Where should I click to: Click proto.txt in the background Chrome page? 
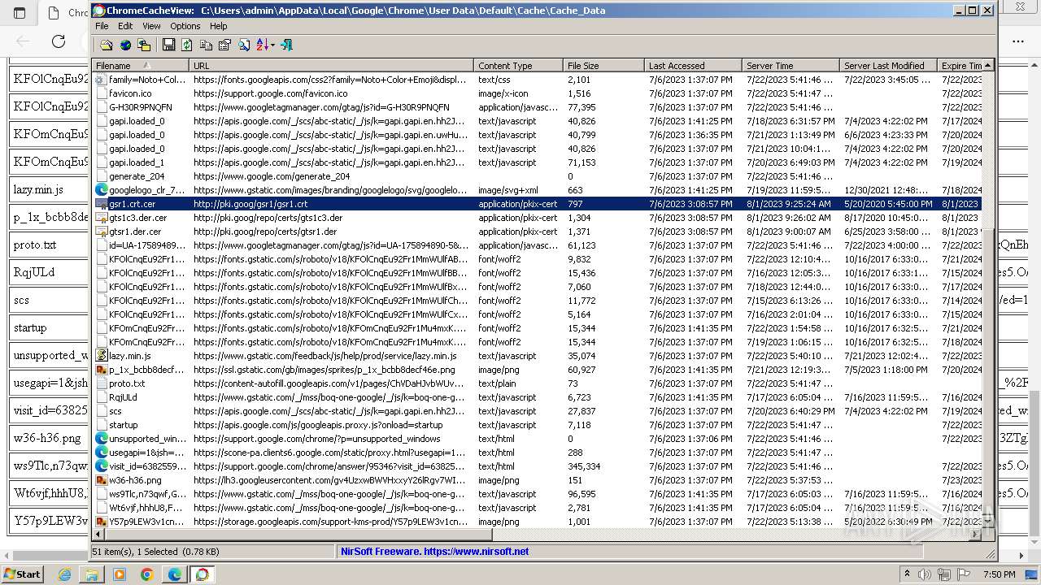(x=35, y=245)
